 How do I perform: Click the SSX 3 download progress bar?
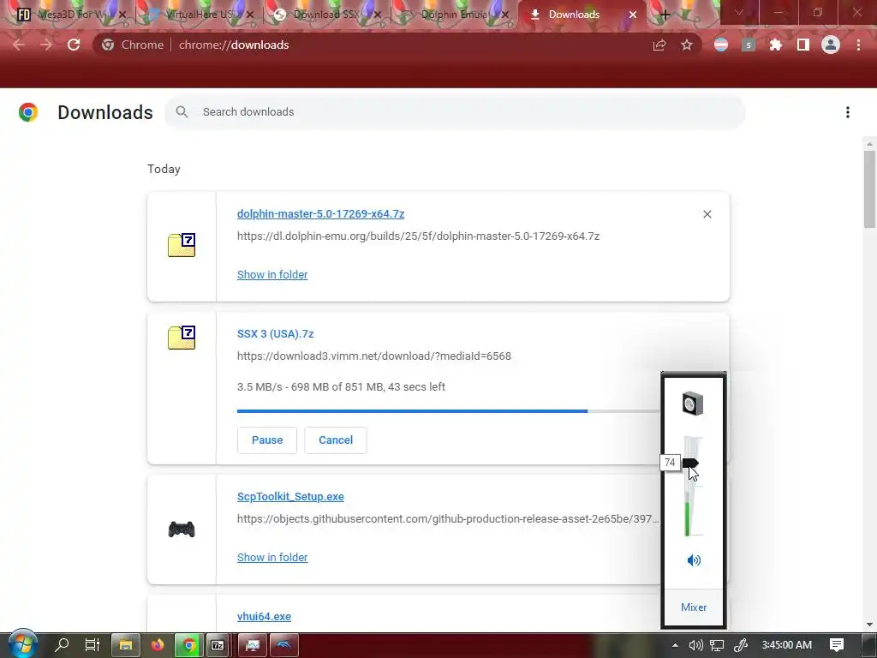[449, 411]
